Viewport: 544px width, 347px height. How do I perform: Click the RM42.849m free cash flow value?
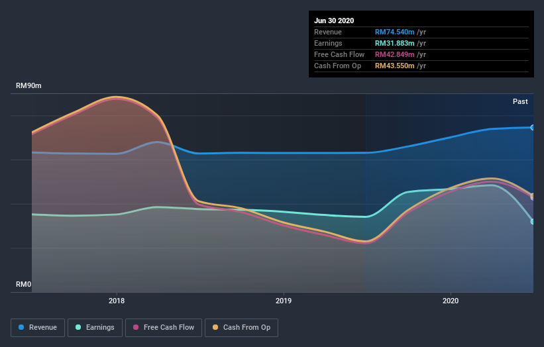(x=394, y=54)
